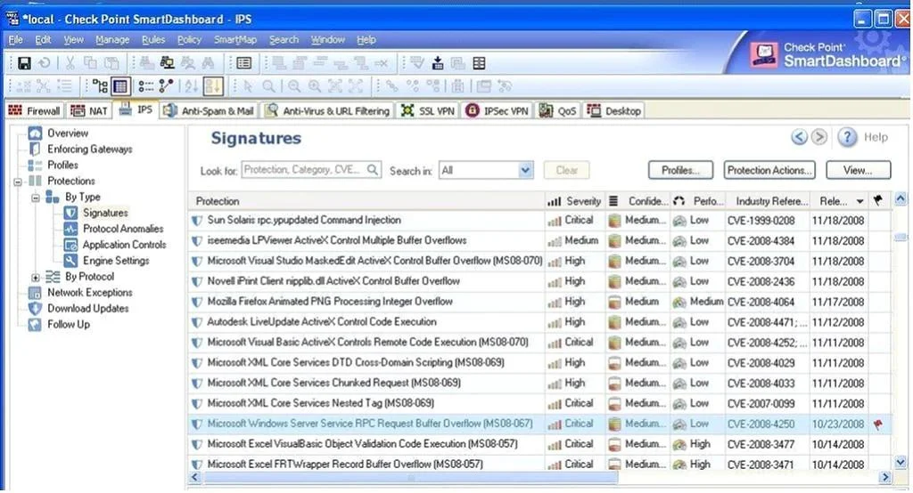Click the zoom out minus icon

pyautogui.click(x=294, y=86)
